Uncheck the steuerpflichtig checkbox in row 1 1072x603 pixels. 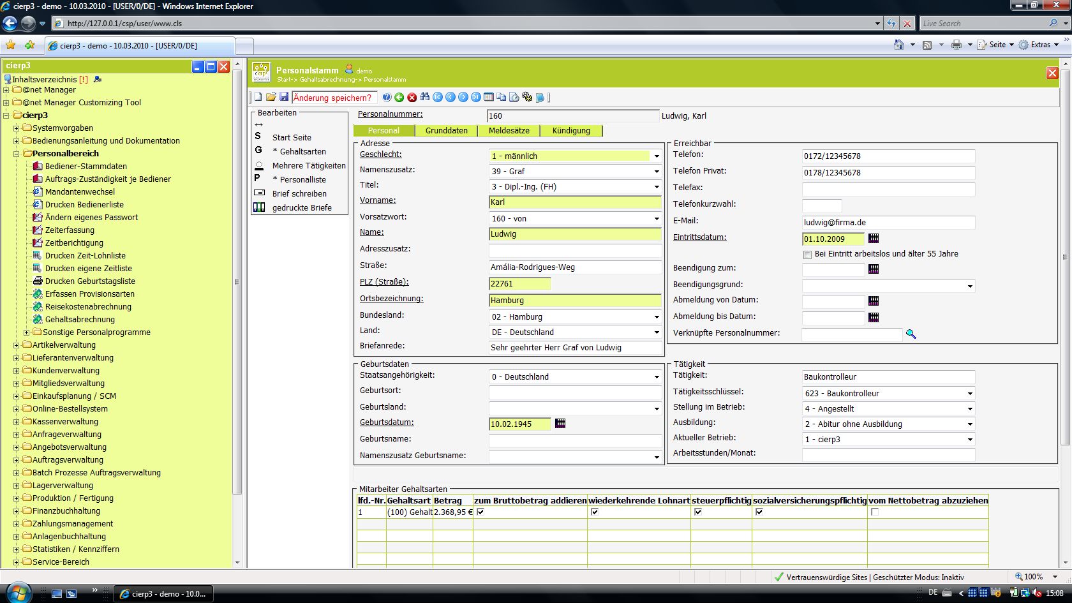coord(698,512)
